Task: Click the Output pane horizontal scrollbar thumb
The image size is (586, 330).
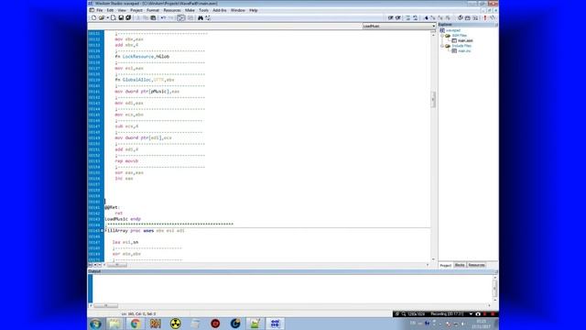Action: click(106, 305)
